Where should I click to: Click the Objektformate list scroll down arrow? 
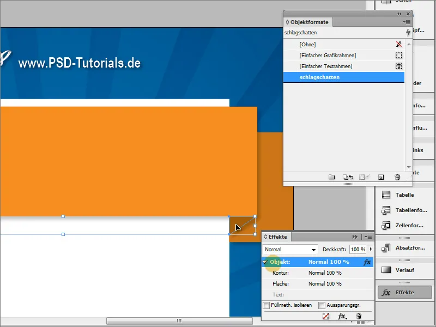point(409,167)
